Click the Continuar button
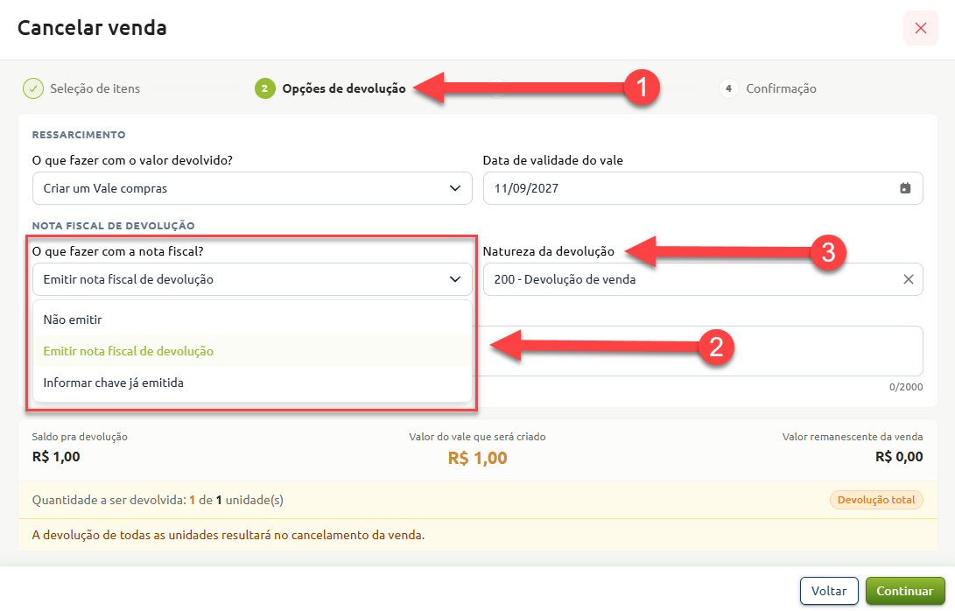 coord(904,591)
